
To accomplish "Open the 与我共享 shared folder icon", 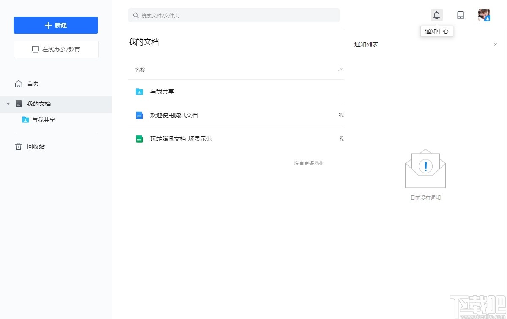I will point(139,91).
